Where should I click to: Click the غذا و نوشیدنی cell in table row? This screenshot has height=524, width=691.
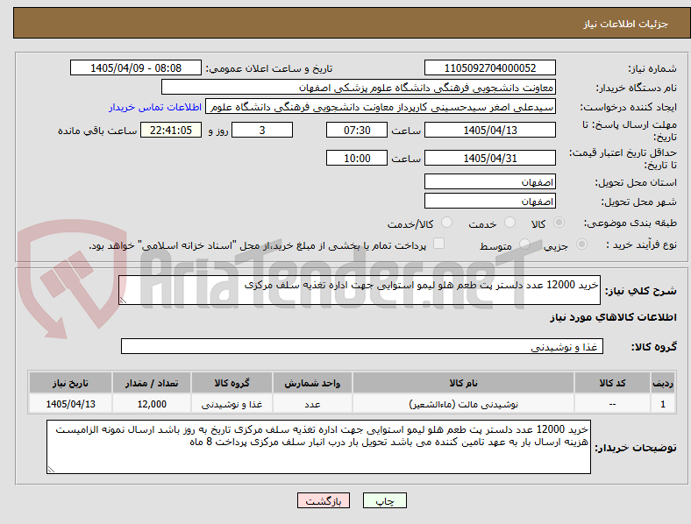click(232, 404)
